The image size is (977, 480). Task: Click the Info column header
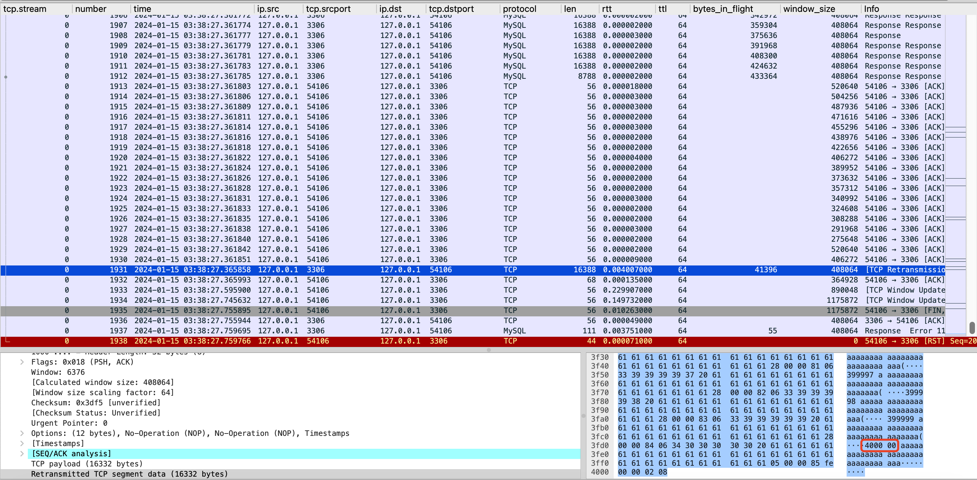871,9
